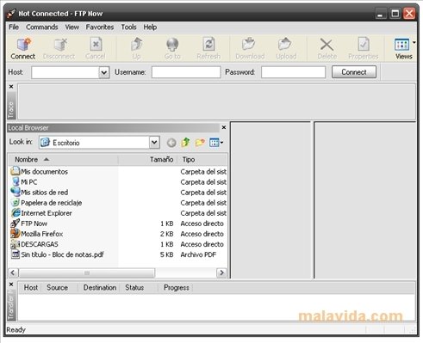Click the Up toolbar icon
423x343 pixels.
[137, 45]
